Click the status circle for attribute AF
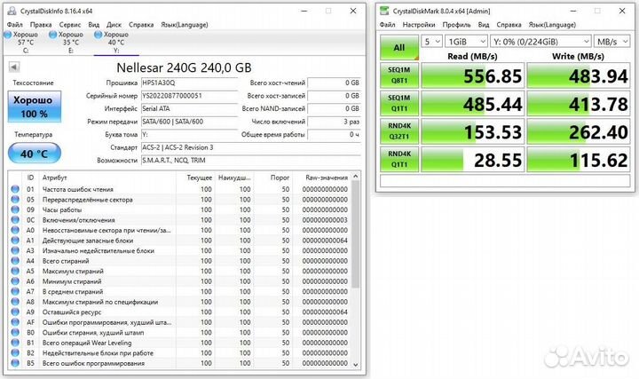The width and height of the screenshot is (639, 379). click(15, 322)
